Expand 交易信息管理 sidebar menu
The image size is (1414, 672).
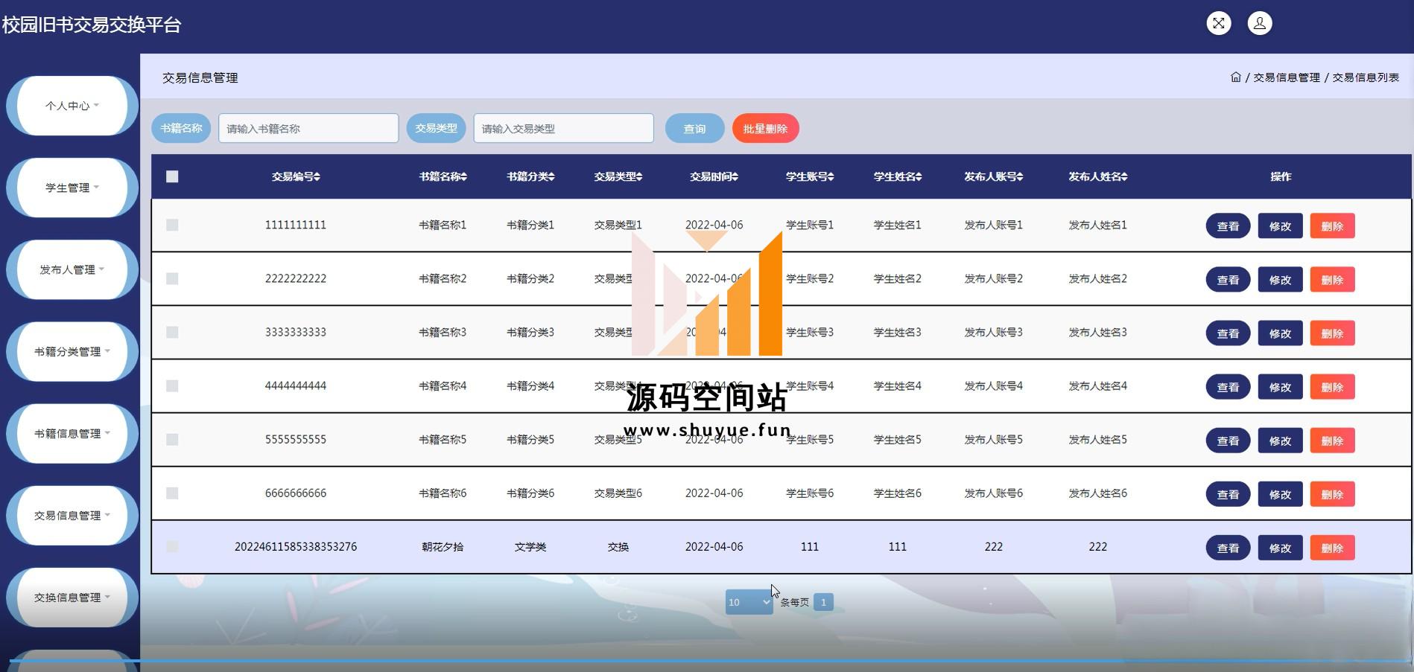point(72,515)
